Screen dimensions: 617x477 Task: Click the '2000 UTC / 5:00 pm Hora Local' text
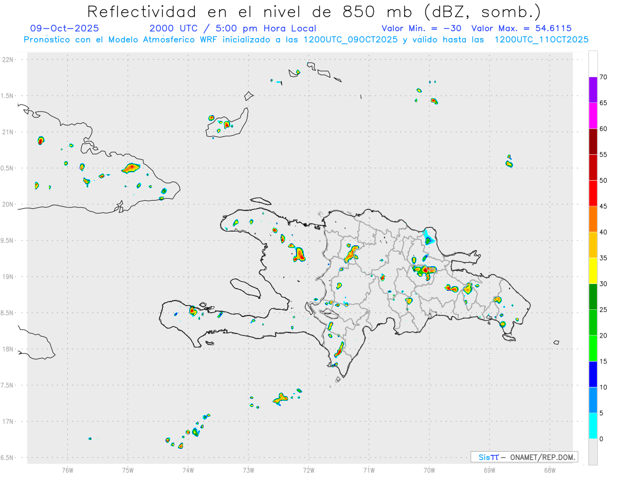coord(233,28)
